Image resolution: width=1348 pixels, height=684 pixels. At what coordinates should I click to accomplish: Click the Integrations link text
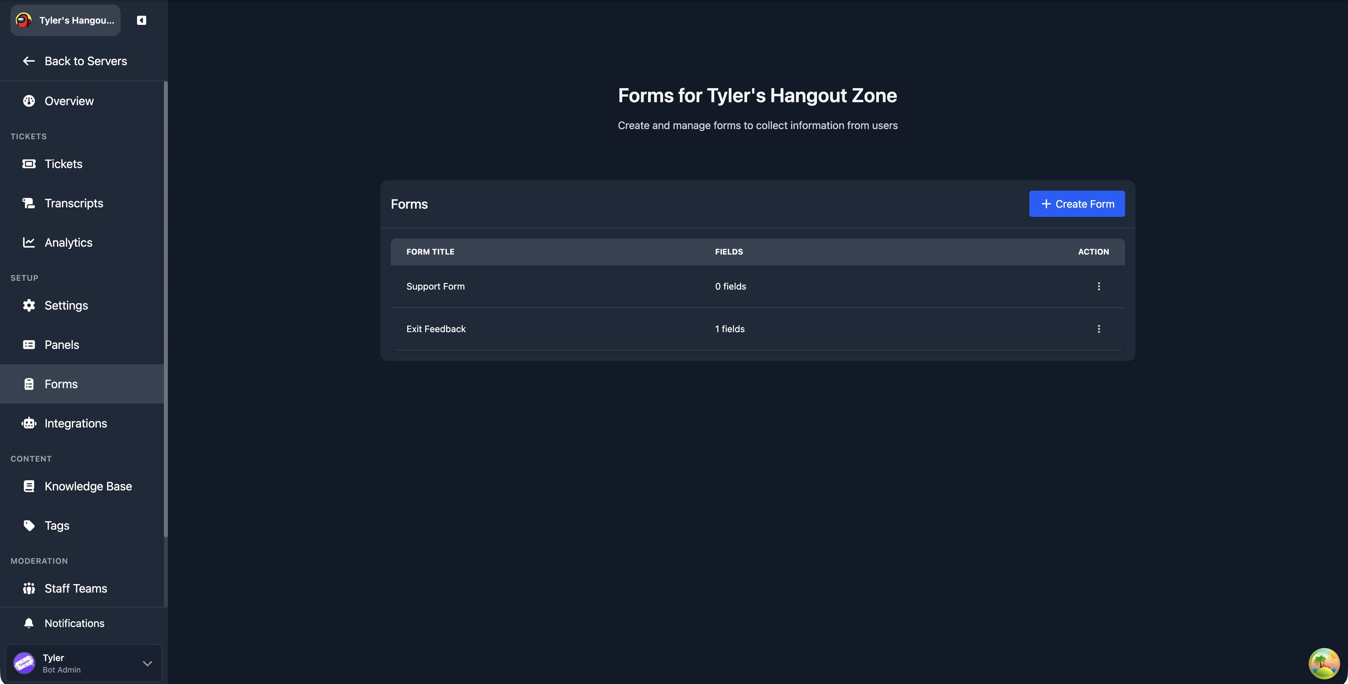(76, 424)
